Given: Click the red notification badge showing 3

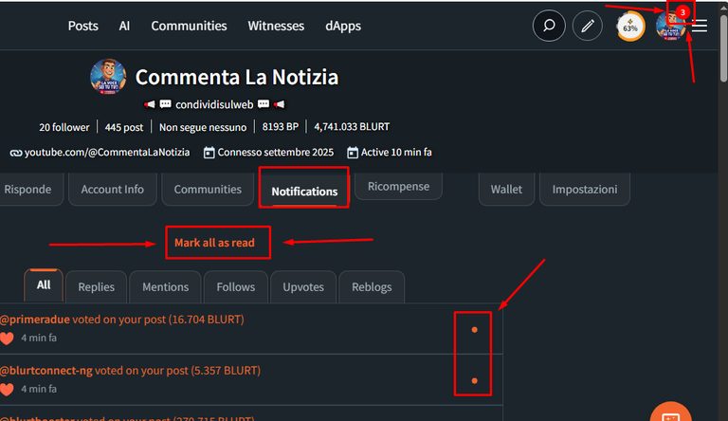Looking at the screenshot, I should (682, 12).
